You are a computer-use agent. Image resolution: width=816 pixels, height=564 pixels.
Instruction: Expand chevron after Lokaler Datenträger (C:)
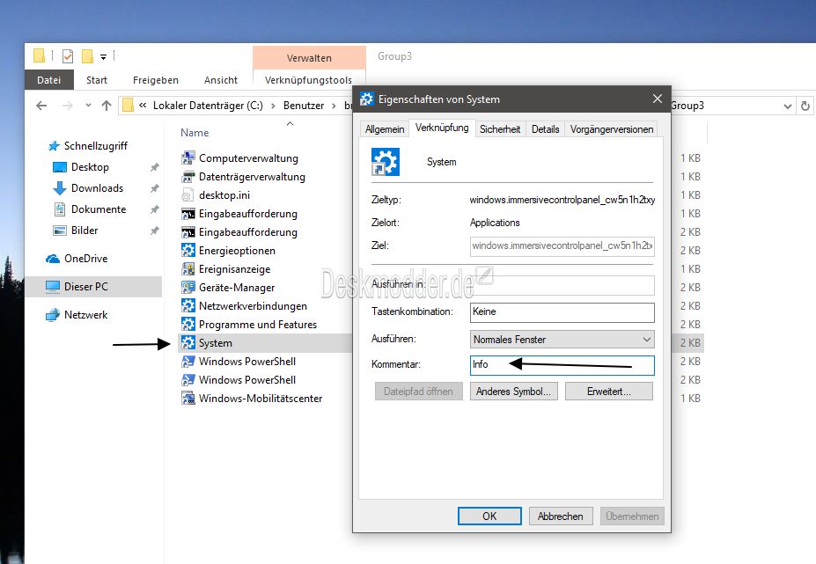273,106
